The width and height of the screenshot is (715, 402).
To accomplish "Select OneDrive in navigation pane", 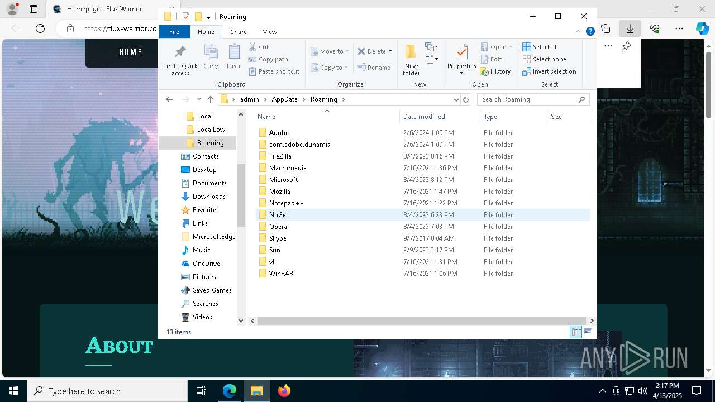I will [201, 264].
